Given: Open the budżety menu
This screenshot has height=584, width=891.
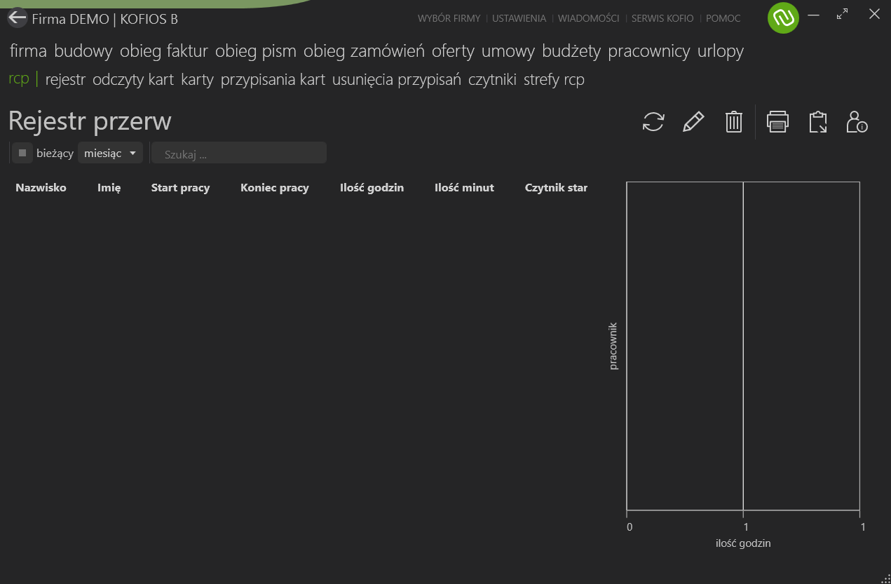Looking at the screenshot, I should tap(571, 51).
